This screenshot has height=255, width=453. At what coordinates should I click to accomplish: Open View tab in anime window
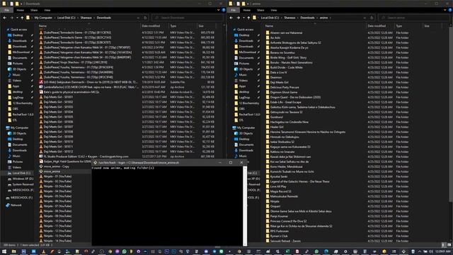point(274,10)
